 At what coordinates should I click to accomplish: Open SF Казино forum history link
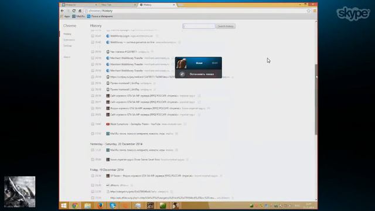(152, 176)
